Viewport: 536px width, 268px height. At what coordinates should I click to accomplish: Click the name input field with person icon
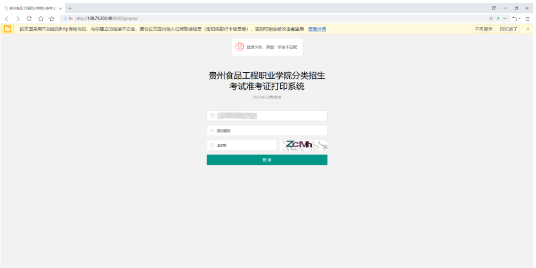tap(267, 131)
